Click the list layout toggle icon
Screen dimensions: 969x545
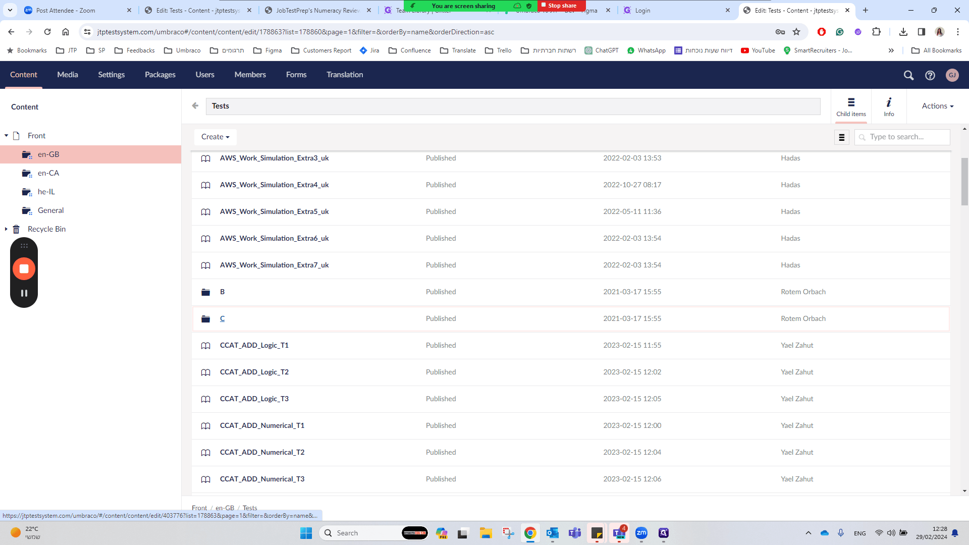[842, 137]
